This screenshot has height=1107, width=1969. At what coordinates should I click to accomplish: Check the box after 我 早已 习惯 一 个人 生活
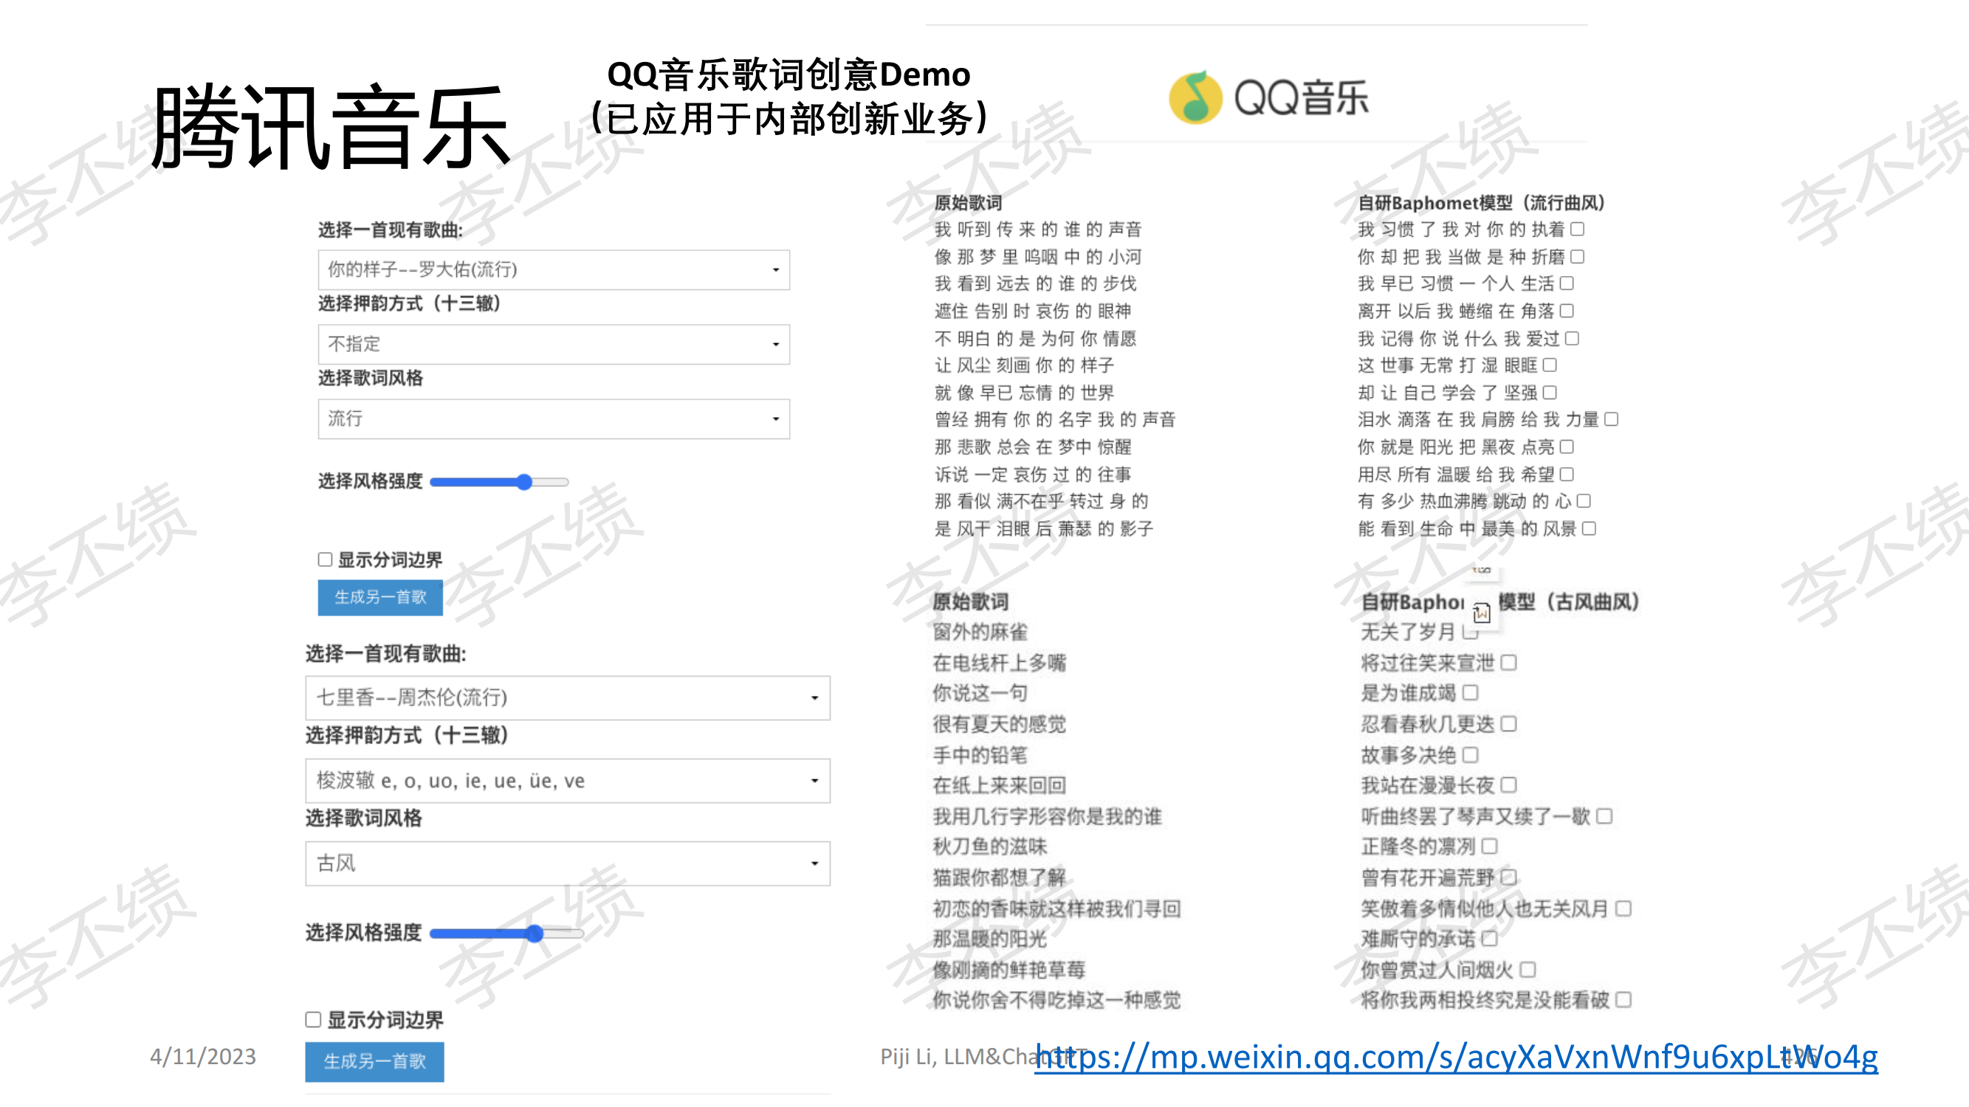pos(1566,283)
